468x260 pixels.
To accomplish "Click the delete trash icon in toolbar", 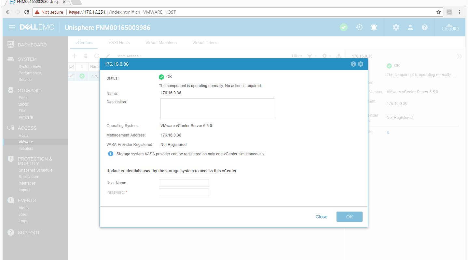I will point(86,56).
